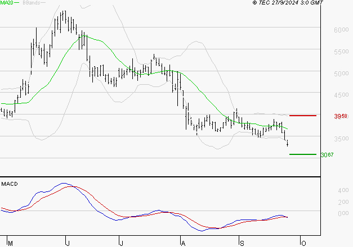Click the MACD 000 axis label
This screenshot has width=353, height=247.
click(343, 213)
